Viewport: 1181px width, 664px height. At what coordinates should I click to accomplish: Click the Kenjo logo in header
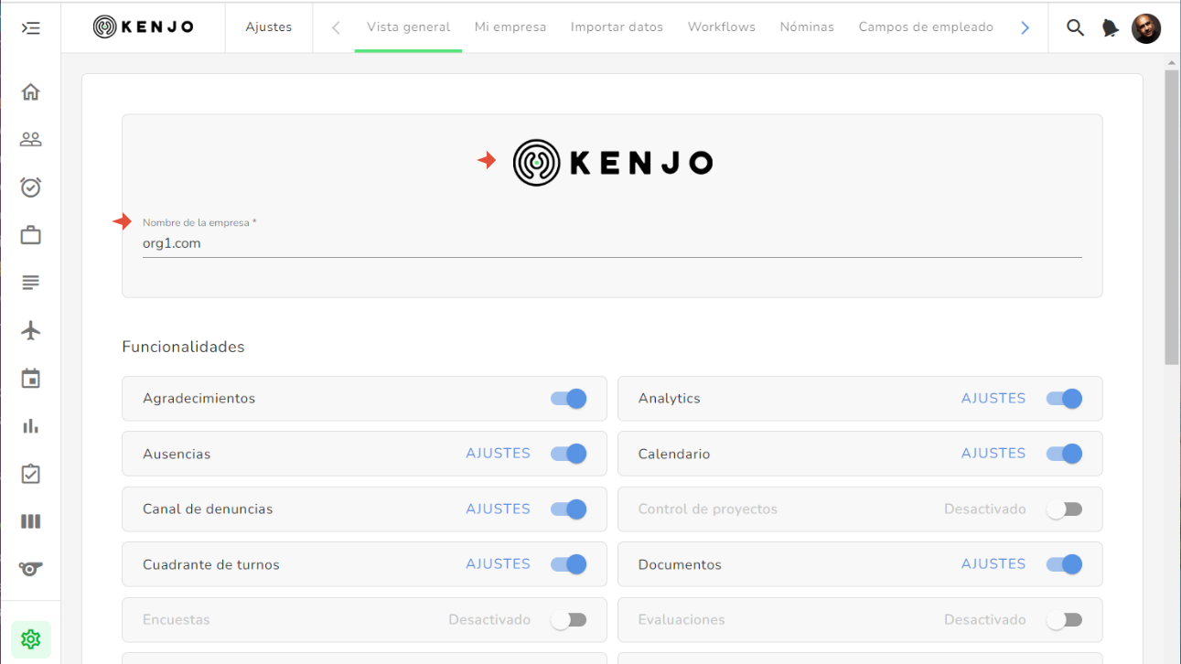click(x=144, y=27)
